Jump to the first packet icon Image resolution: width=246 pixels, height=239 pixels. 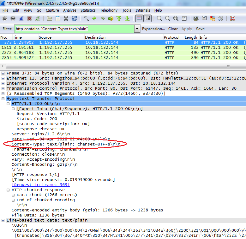tap(119, 18)
